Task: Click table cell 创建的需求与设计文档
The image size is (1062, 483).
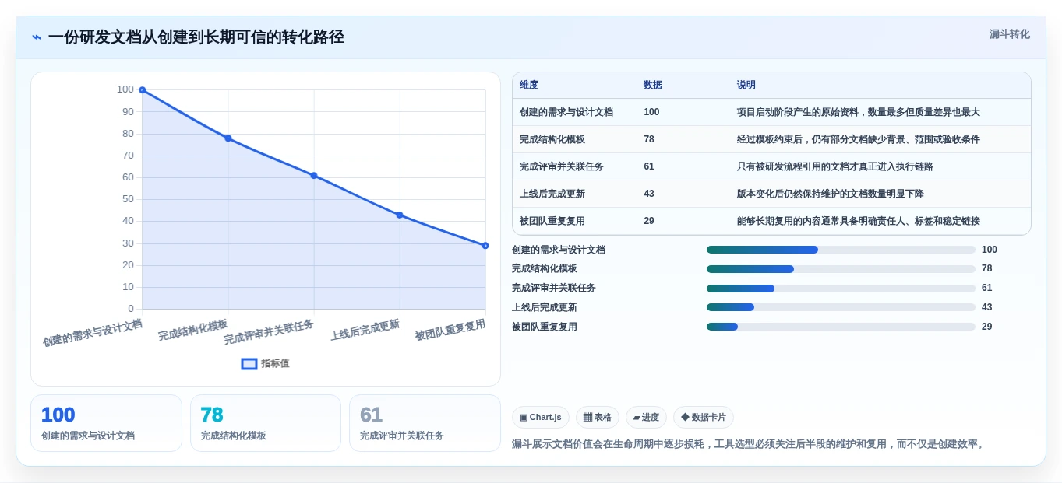Action: 566,112
